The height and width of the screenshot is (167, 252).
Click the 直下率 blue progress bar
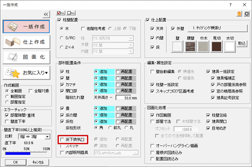18,154
